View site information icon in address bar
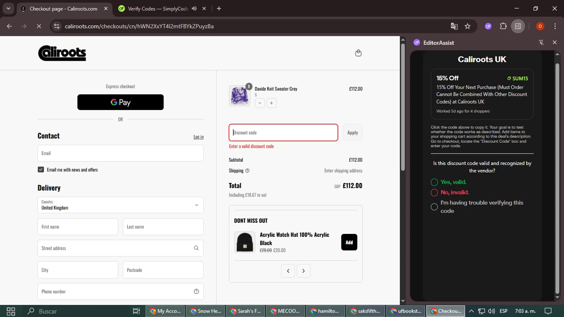Viewport: 564px width, 317px height. click(57, 26)
